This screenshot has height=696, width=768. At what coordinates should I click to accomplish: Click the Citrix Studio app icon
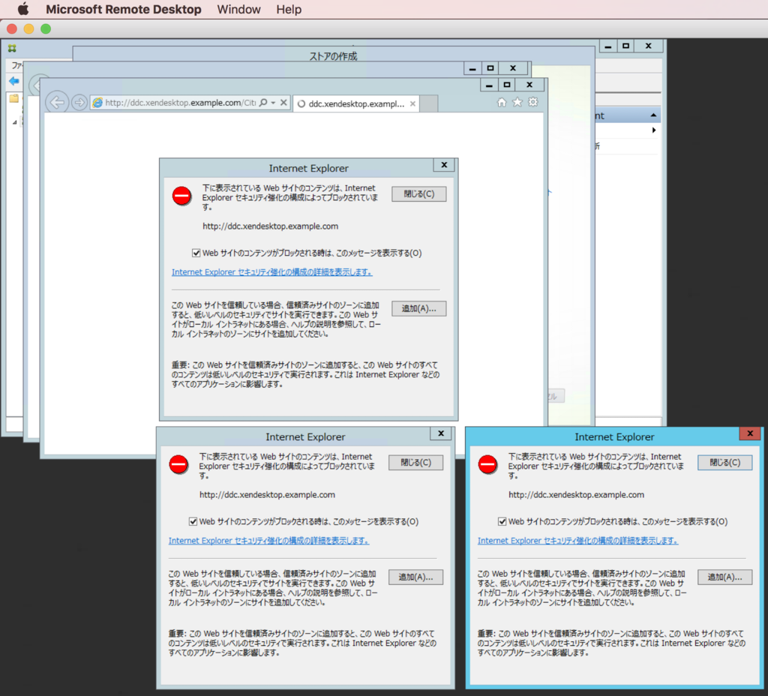click(12, 48)
